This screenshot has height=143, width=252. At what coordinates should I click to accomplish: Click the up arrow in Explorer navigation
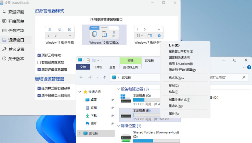point(105,77)
